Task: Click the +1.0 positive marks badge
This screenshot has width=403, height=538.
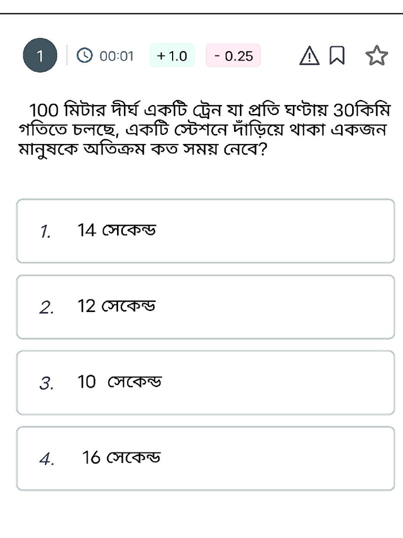Action: pyautogui.click(x=172, y=56)
